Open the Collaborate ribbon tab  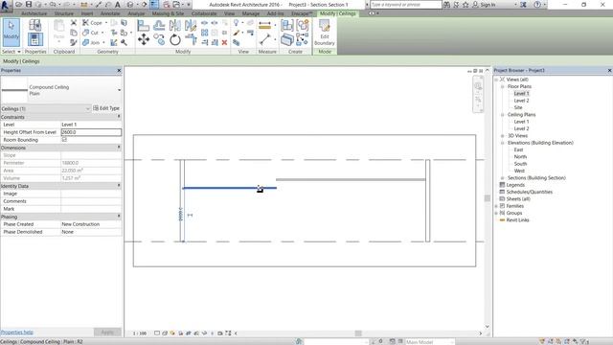204,13
